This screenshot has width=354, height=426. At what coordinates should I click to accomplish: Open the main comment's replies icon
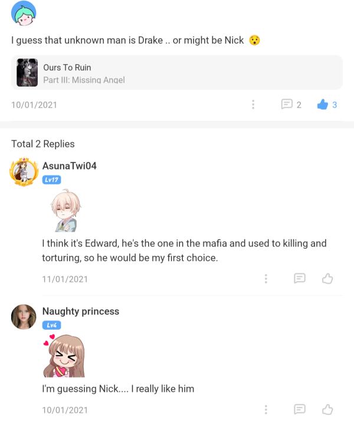coord(287,105)
